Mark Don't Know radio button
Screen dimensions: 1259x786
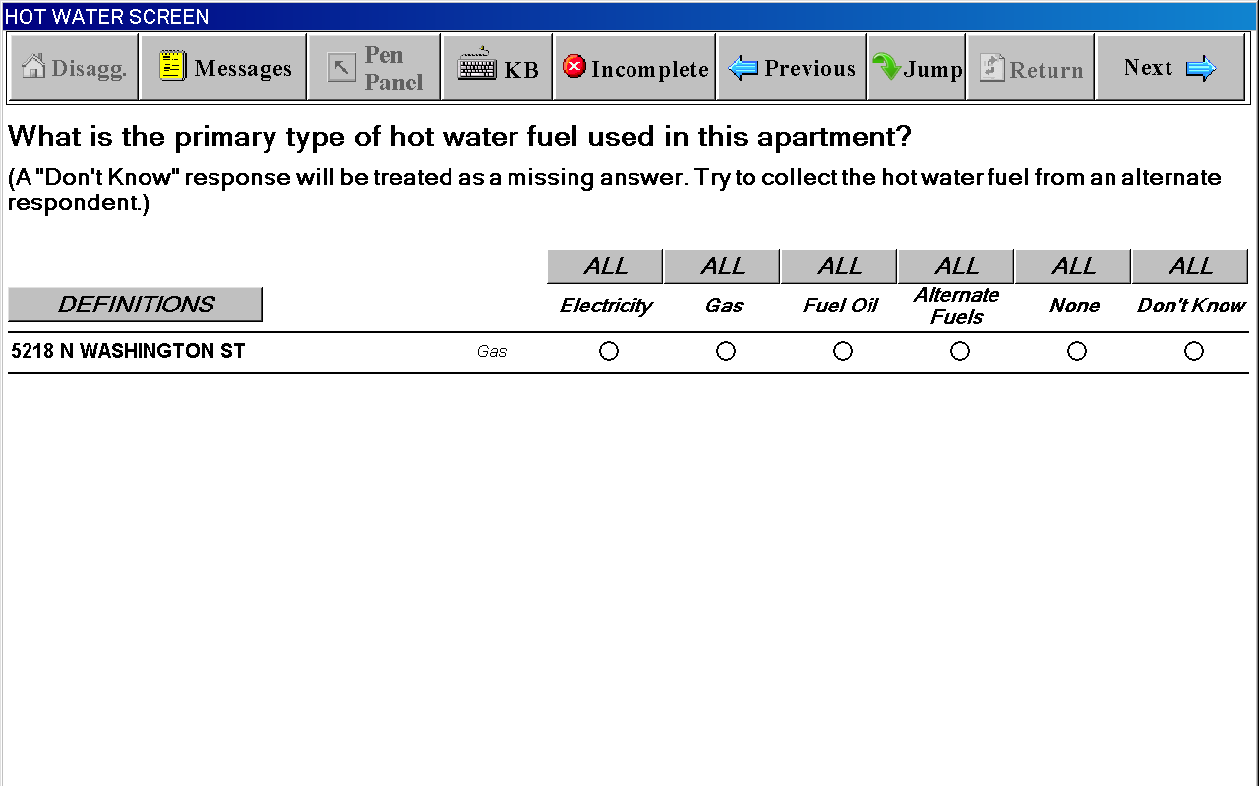pos(1194,351)
